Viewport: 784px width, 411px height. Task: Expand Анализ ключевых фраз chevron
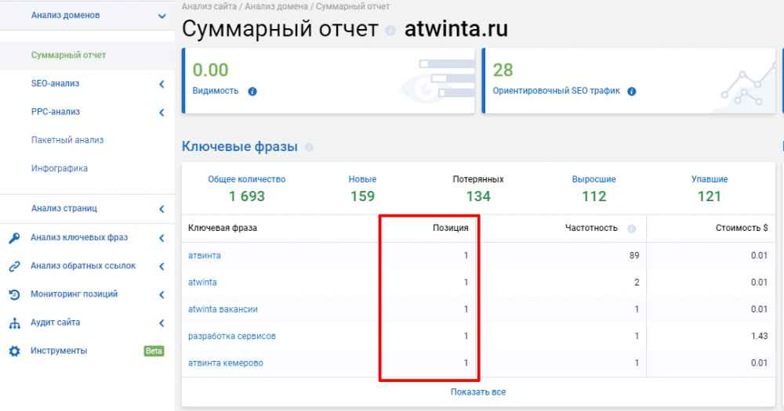point(162,238)
